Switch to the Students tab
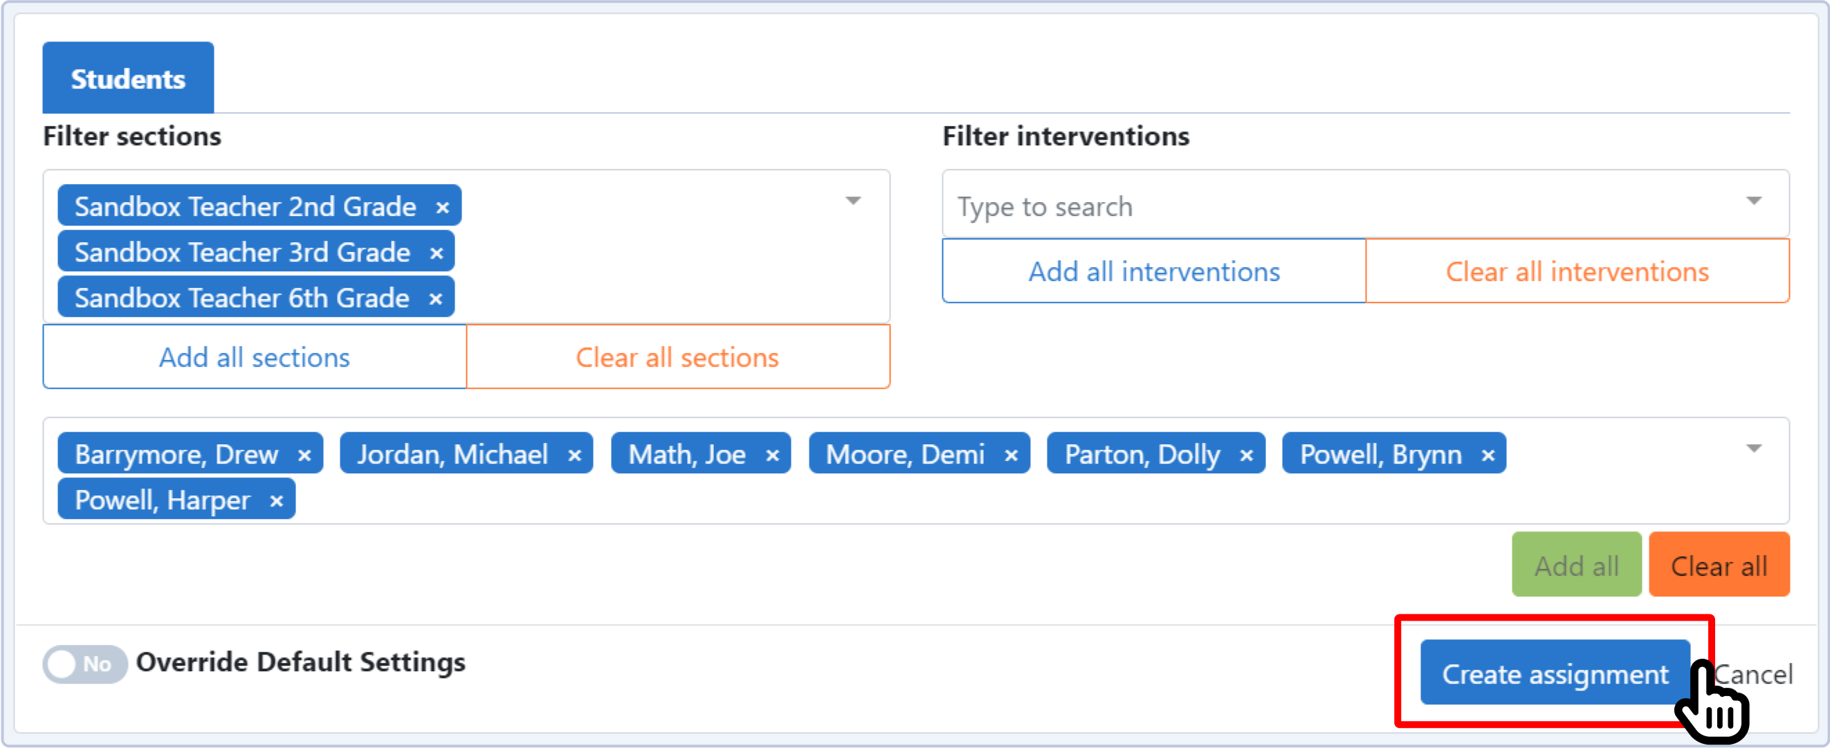 pyautogui.click(x=128, y=78)
